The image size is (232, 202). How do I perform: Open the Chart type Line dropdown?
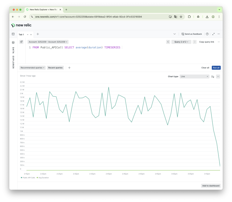194,77
